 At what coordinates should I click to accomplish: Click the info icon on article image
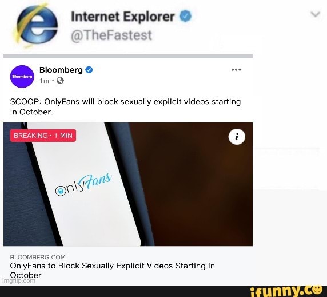pos(237,137)
